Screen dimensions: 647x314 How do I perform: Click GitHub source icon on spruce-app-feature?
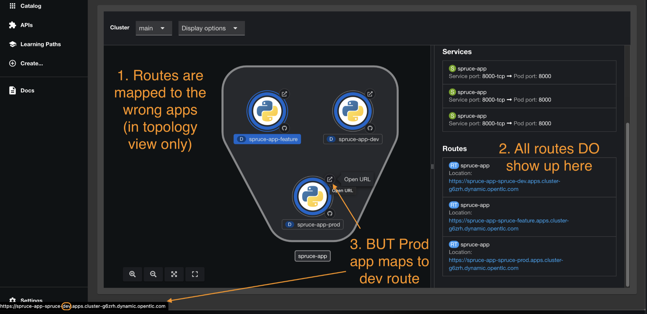tap(284, 128)
